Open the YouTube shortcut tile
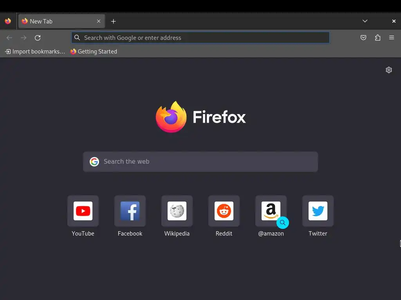 83,211
